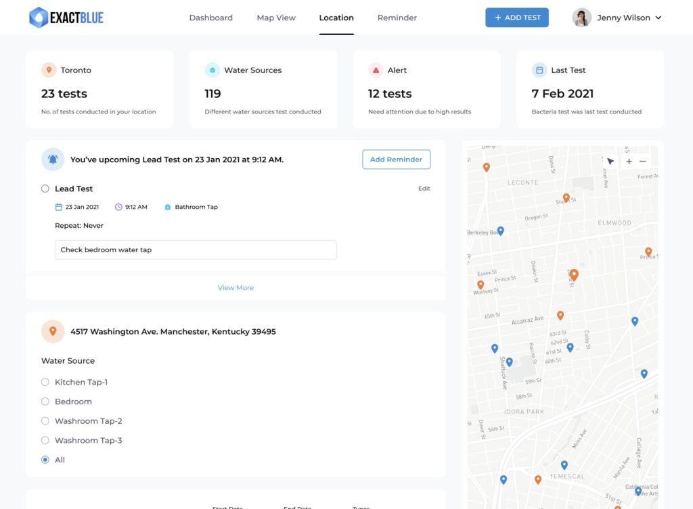Image resolution: width=693 pixels, height=509 pixels.
Task: Select the All water sources radio
Action: tap(45, 460)
